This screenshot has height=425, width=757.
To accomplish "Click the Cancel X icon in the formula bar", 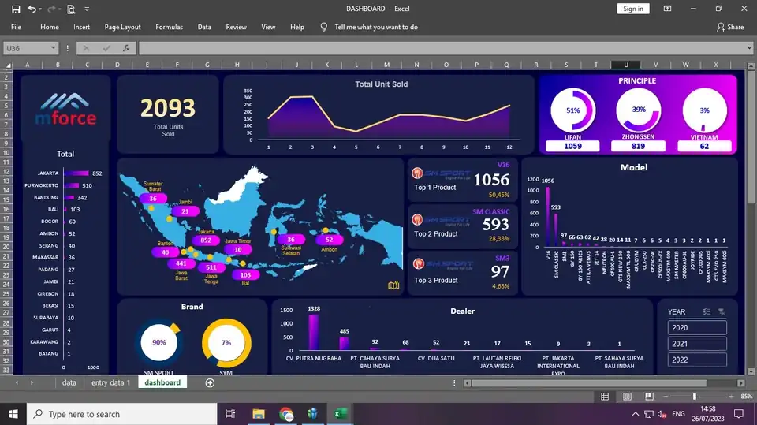I will [x=86, y=48].
